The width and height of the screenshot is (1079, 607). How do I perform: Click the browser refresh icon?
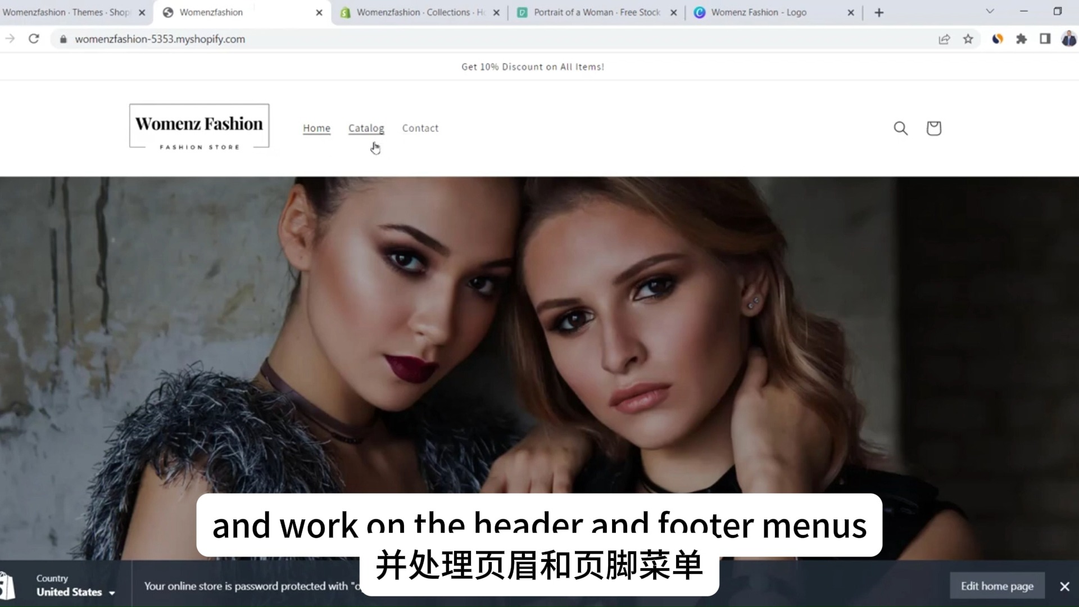click(33, 39)
